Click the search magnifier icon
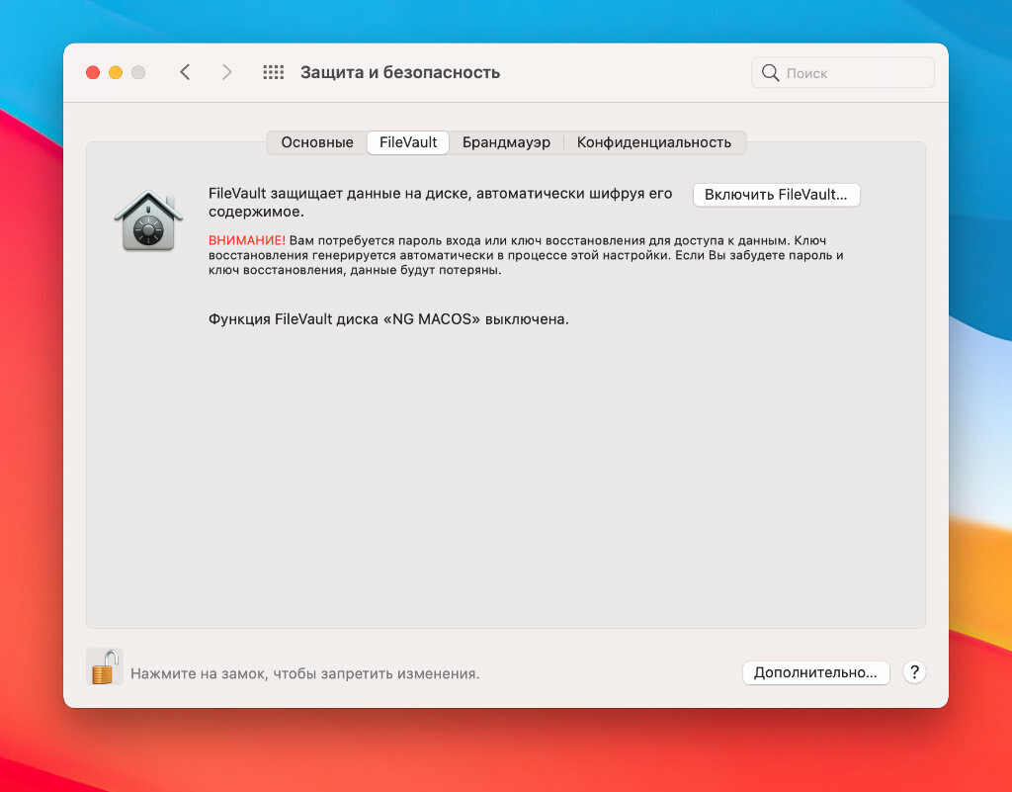The height and width of the screenshot is (792, 1012). pos(770,73)
